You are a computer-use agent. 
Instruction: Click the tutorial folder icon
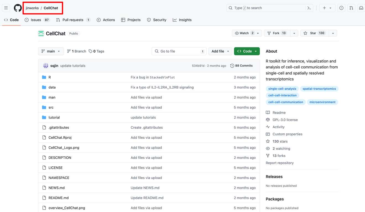pyautogui.click(x=44, y=117)
